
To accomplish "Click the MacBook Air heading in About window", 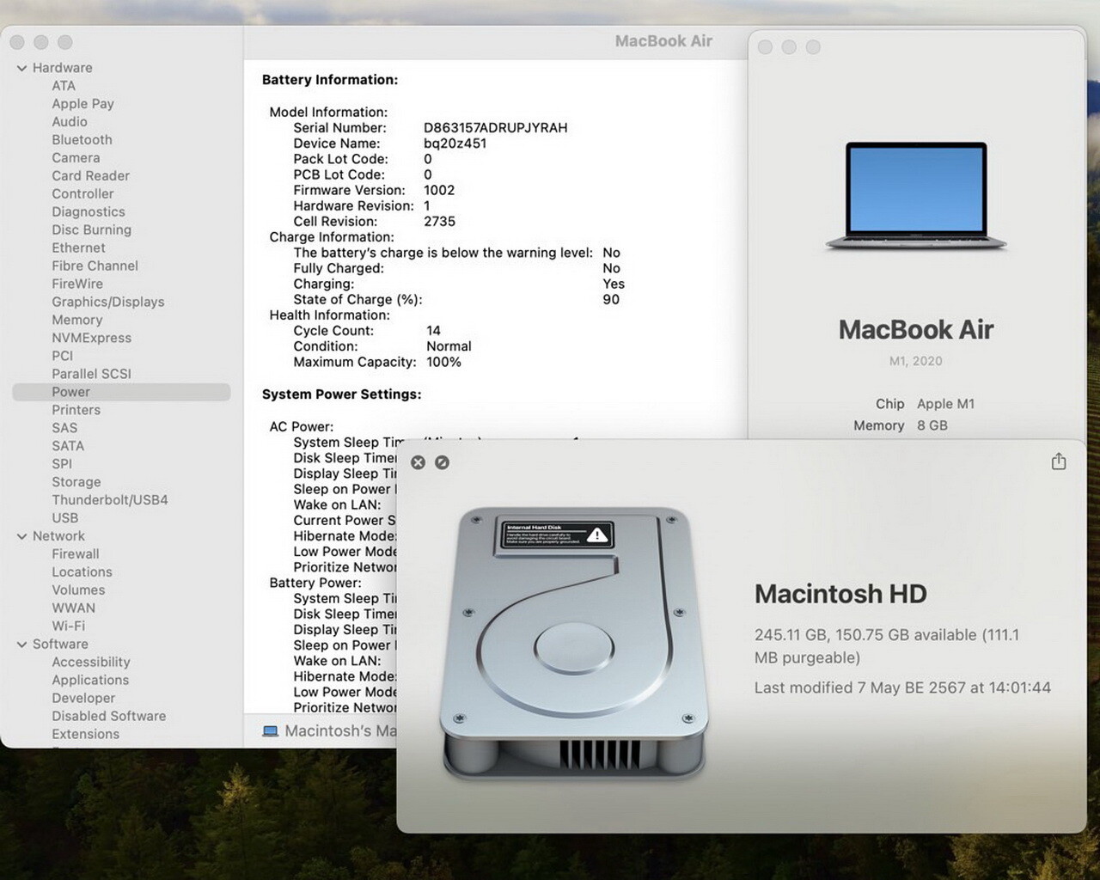I will [916, 330].
